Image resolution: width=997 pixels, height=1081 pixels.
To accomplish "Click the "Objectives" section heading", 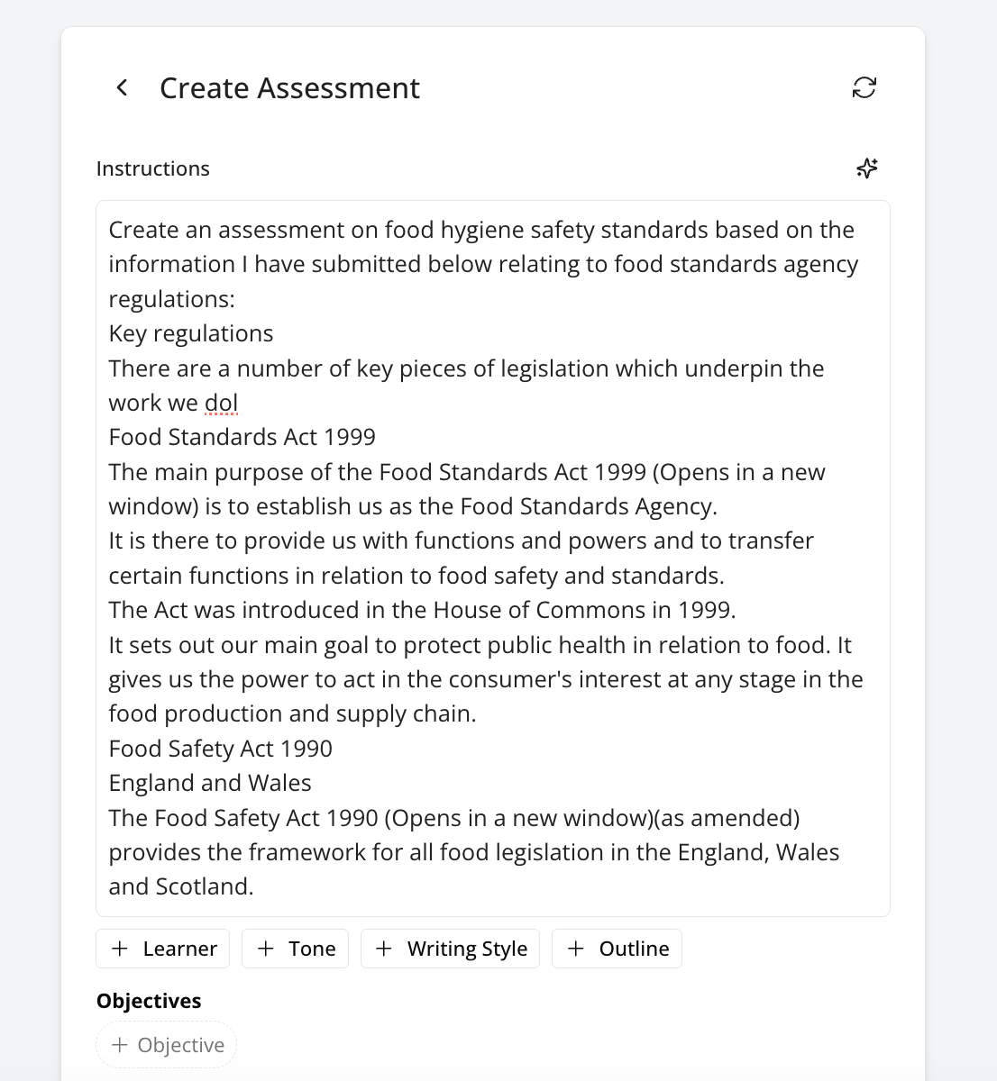I will pyautogui.click(x=149, y=1001).
